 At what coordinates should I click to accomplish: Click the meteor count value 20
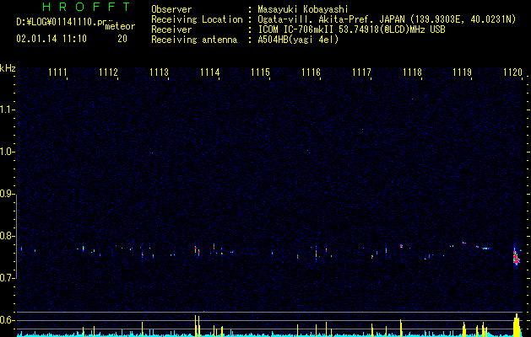(122, 39)
